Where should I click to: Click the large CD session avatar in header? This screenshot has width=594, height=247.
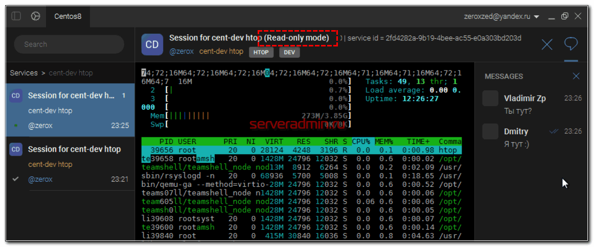[x=152, y=44]
